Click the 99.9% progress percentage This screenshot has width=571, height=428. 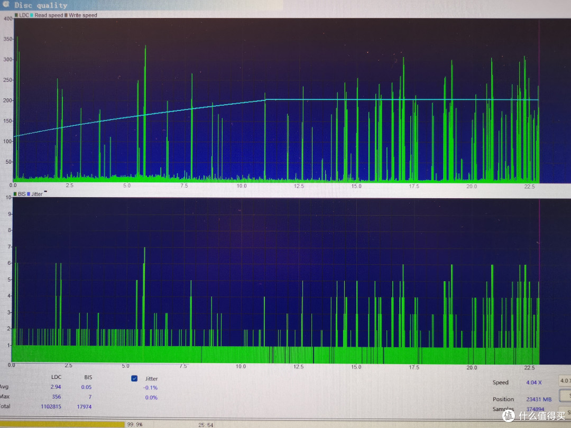(x=135, y=424)
